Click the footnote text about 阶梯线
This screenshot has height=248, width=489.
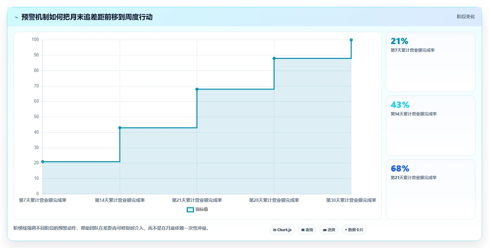tap(111, 228)
